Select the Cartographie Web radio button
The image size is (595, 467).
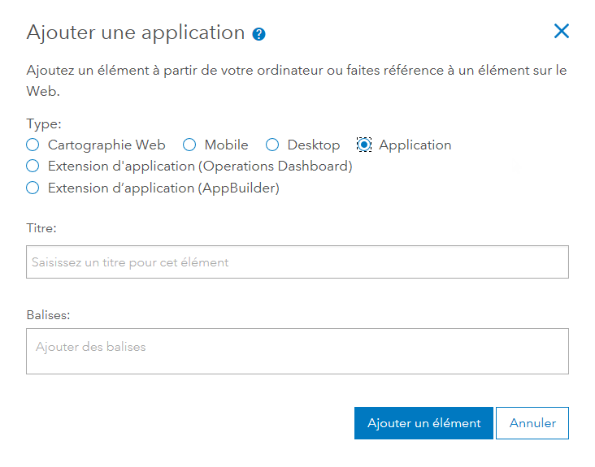(33, 145)
